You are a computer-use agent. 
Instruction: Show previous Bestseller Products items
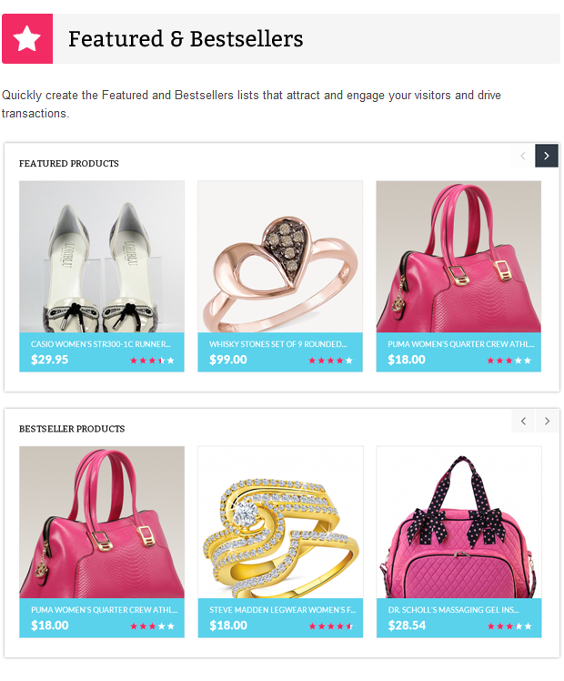pos(523,421)
